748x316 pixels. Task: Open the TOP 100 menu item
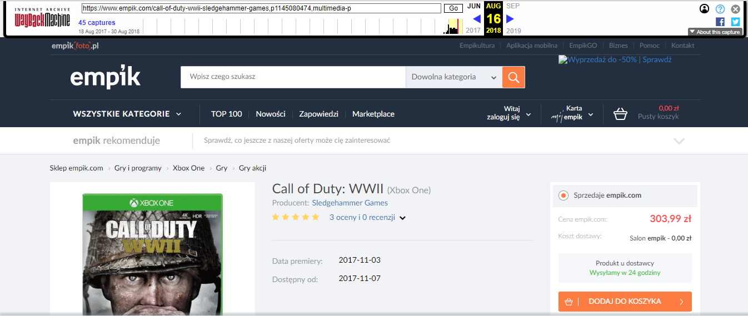[x=227, y=114]
